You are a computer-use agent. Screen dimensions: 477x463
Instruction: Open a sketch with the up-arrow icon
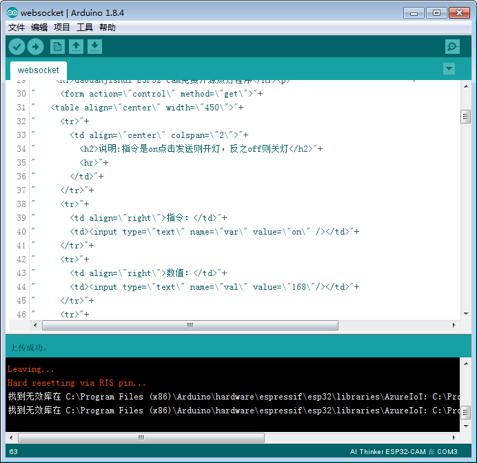76,47
